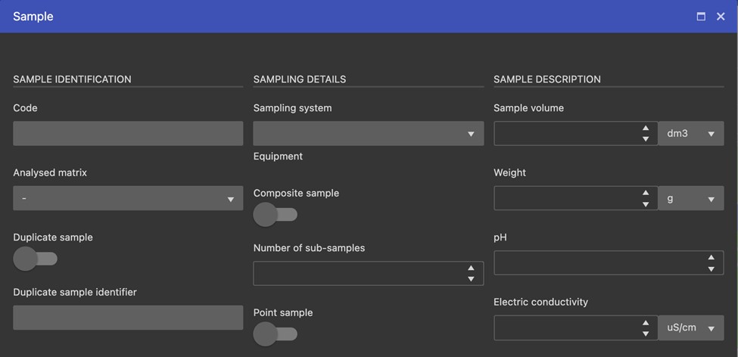Toggle the Duplicate sample switch
The image size is (738, 357).
pos(36,259)
